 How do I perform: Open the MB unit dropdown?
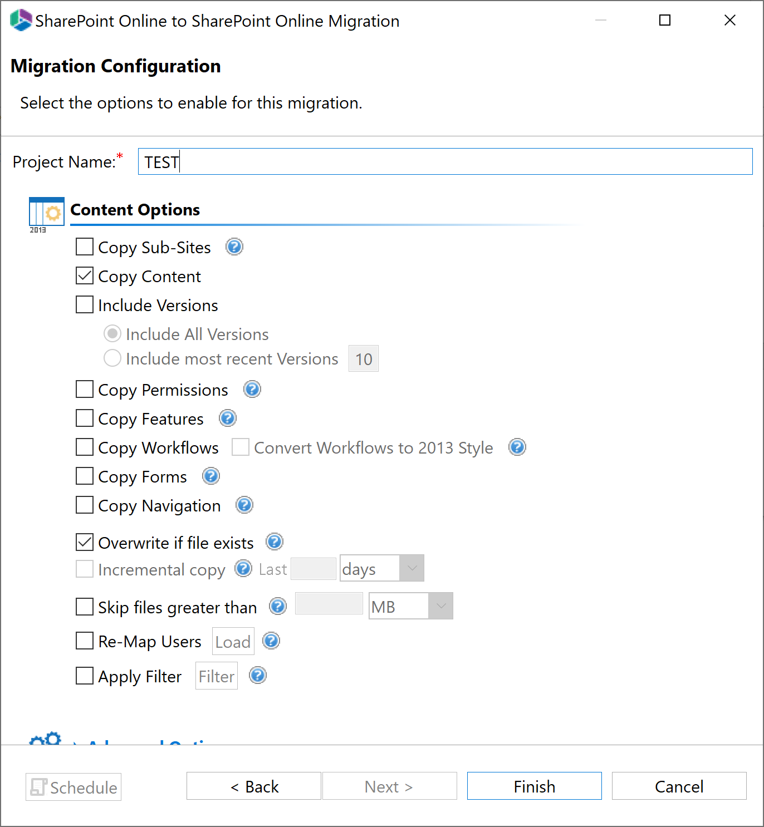tap(440, 606)
